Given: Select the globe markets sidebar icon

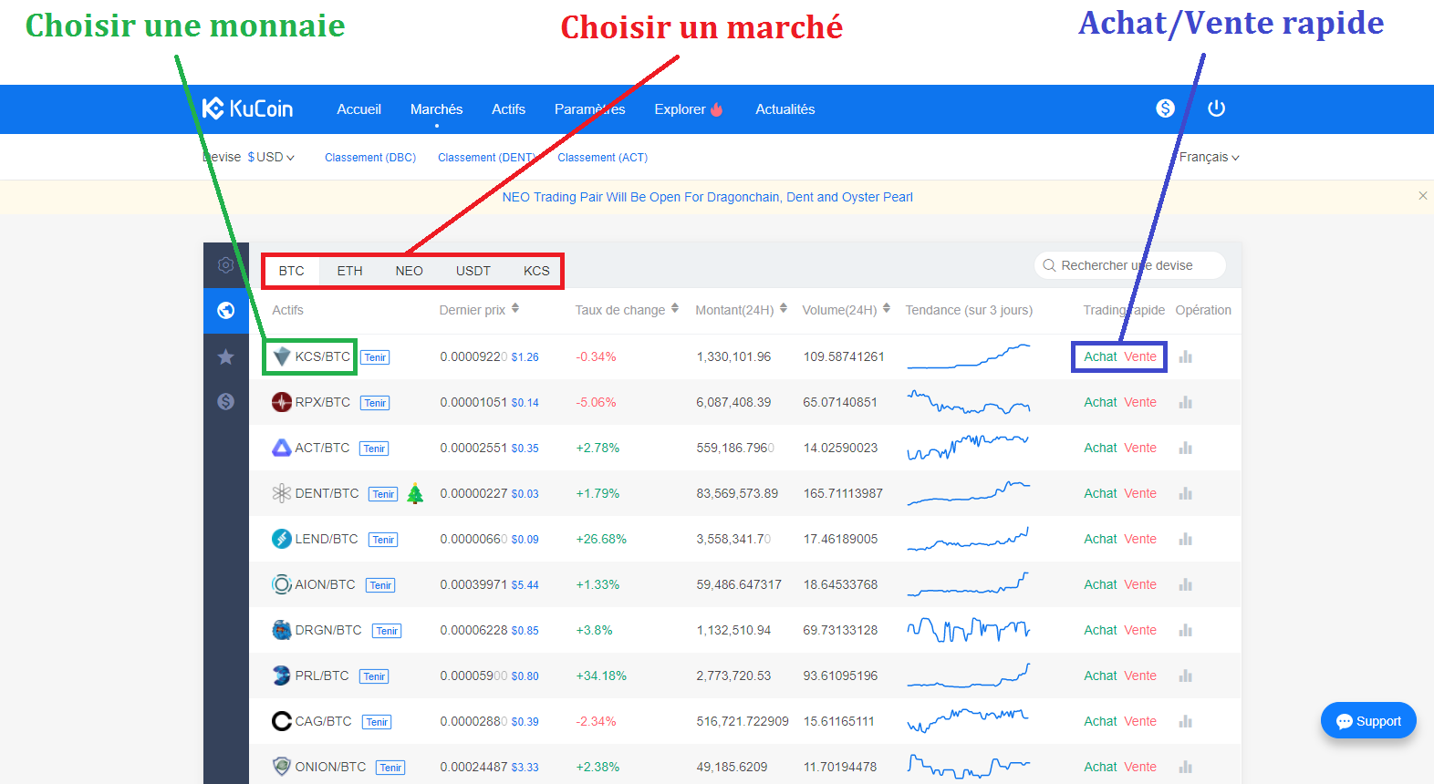Looking at the screenshot, I should tap(226, 311).
